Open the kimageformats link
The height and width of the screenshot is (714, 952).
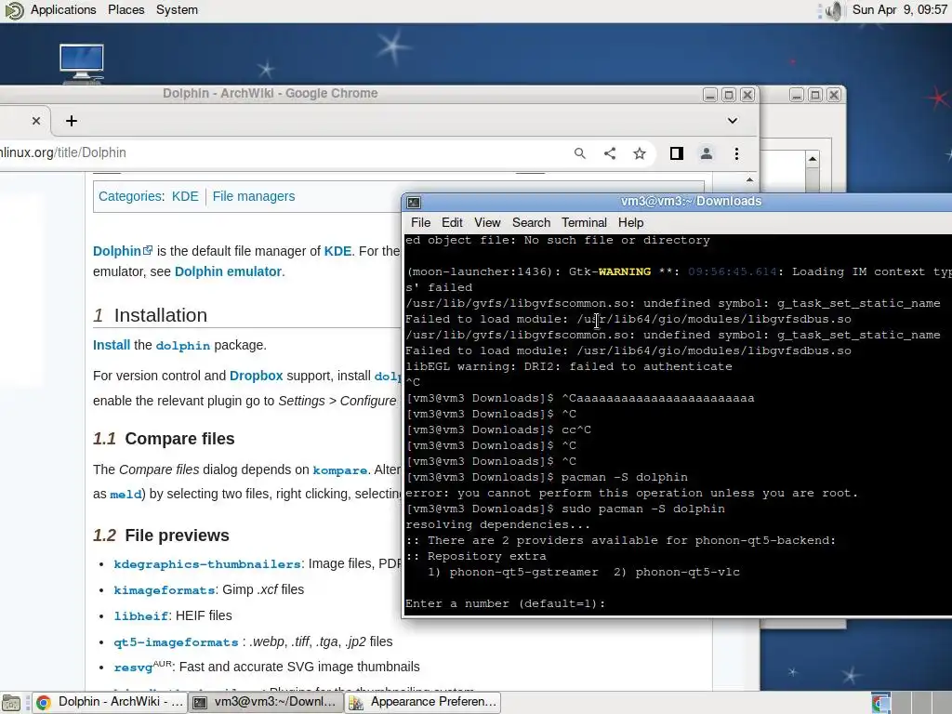point(164,590)
